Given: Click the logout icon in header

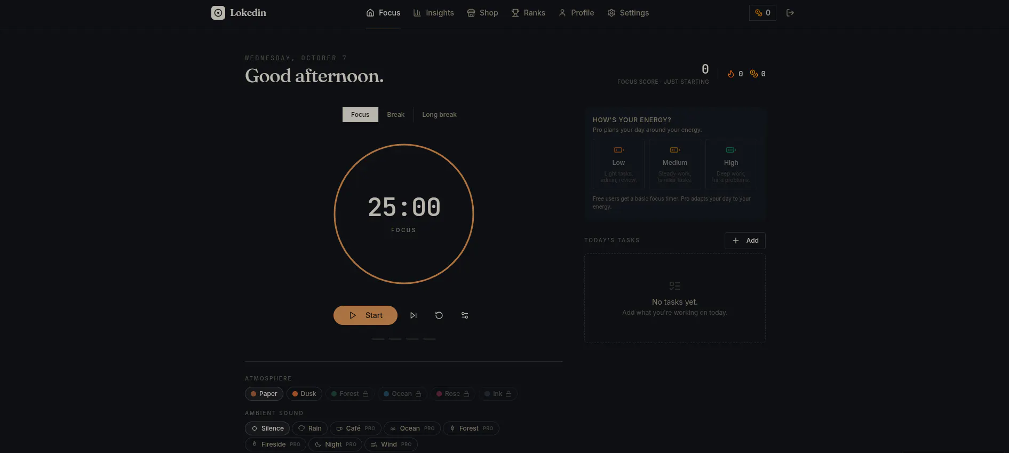Looking at the screenshot, I should [x=790, y=13].
